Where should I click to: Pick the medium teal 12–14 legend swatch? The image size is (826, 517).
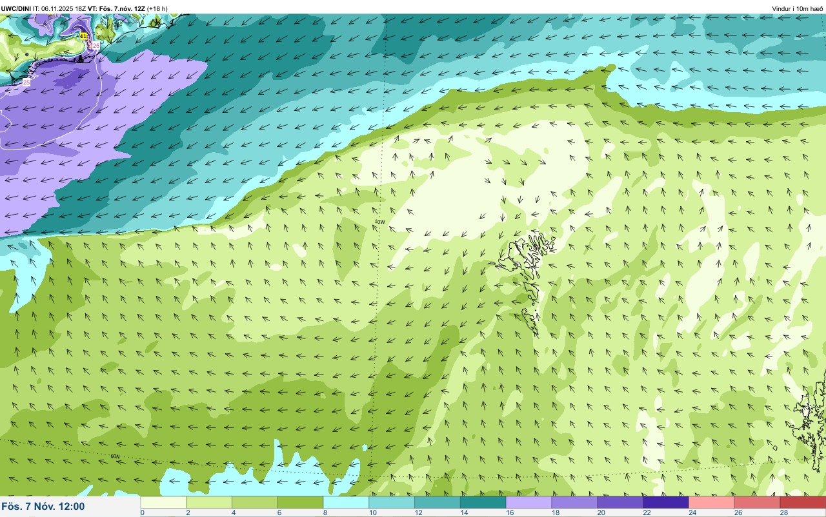tap(438, 502)
